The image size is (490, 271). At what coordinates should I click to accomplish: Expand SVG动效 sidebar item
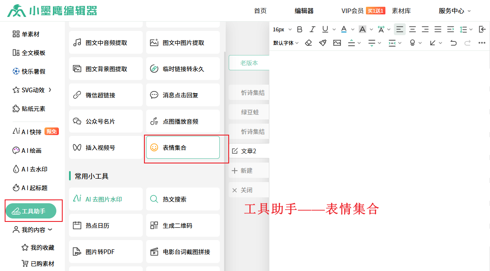point(32,90)
